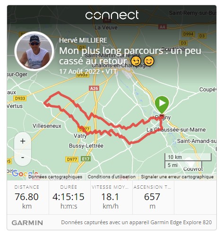
Task: Click the Google logo on map
Action: pos(25,174)
